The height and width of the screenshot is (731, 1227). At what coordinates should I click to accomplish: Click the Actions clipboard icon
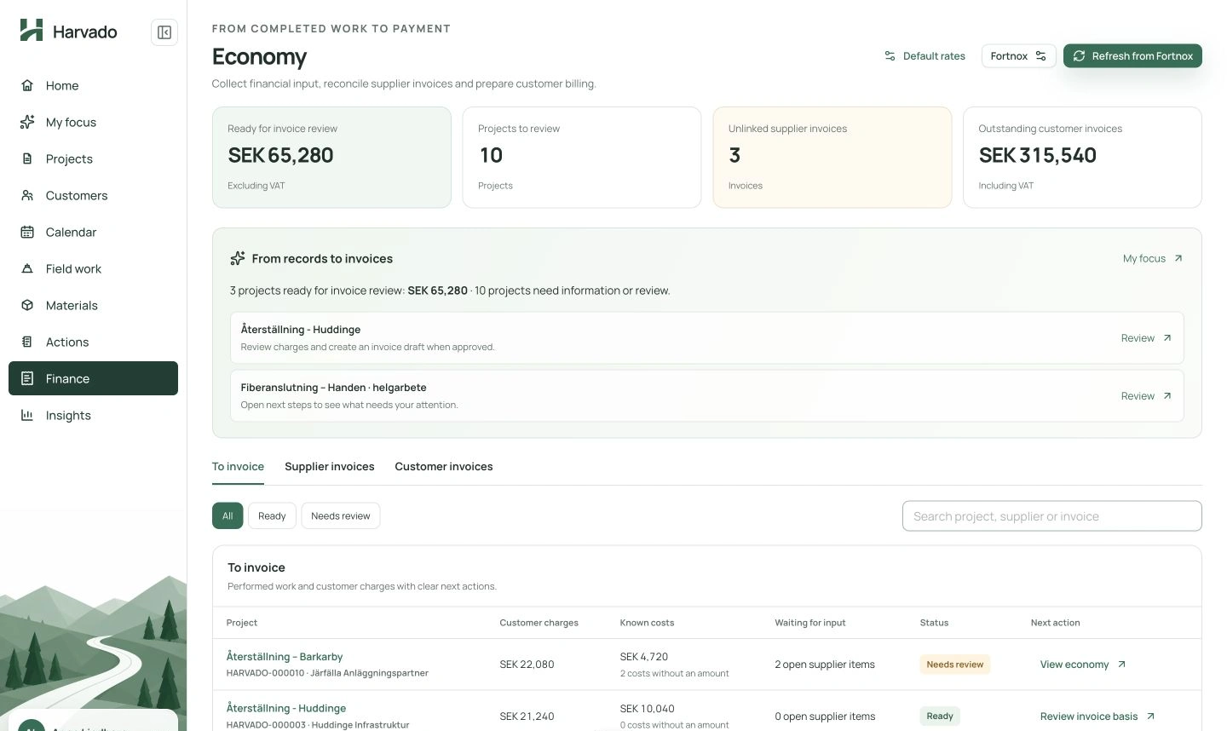tap(27, 342)
